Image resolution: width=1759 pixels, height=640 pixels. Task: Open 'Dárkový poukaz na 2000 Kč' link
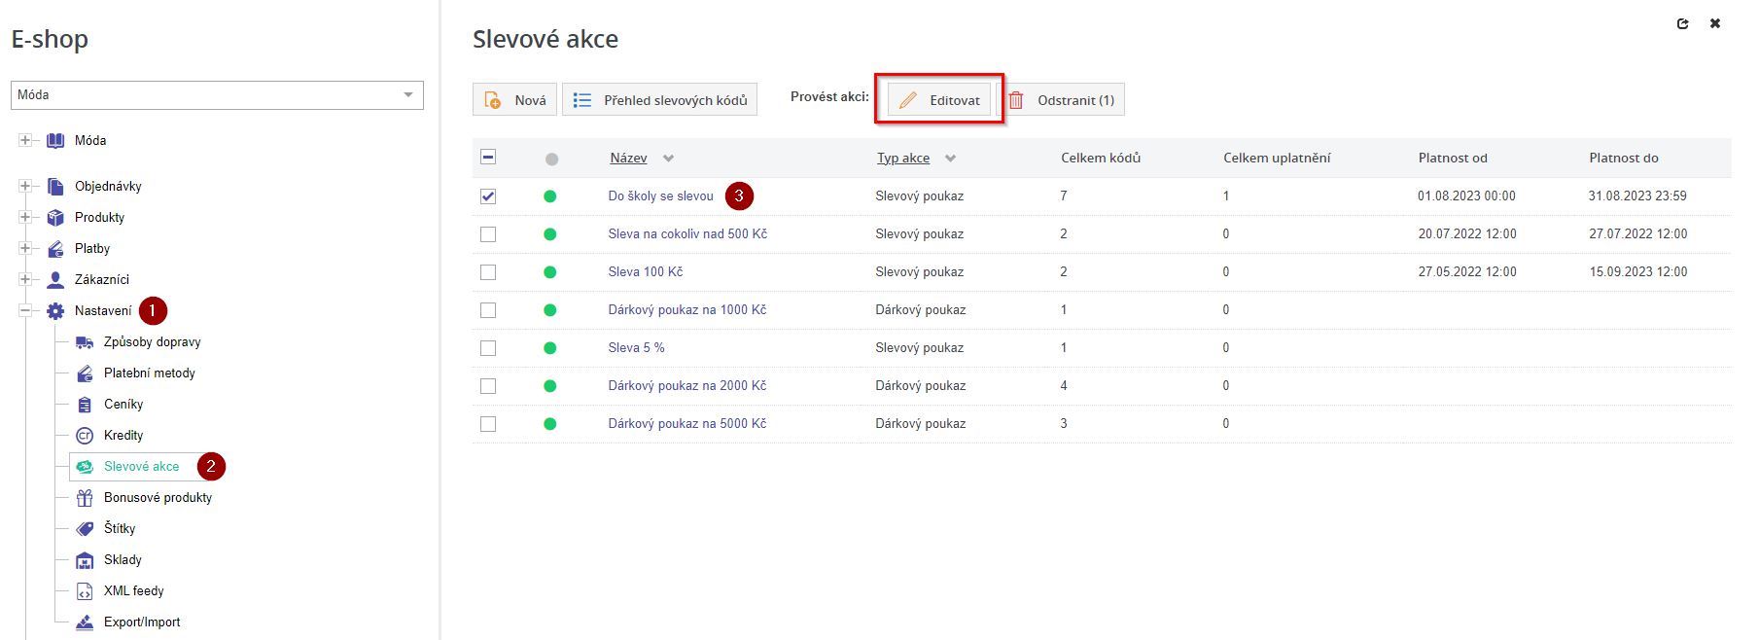coord(686,386)
